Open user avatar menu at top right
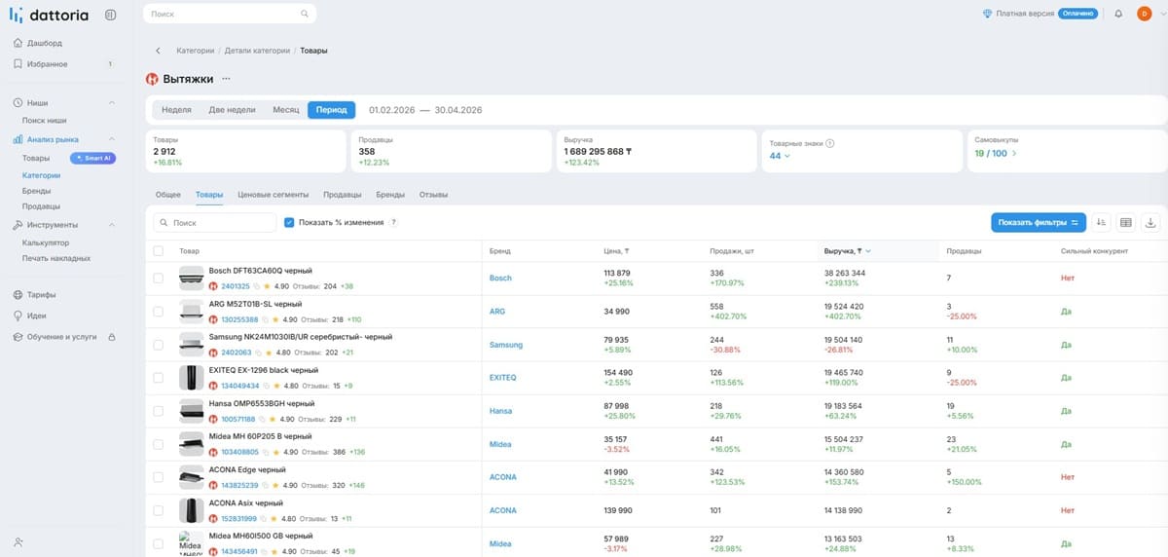Image resolution: width=1168 pixels, height=557 pixels. pos(1144,14)
